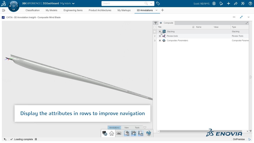
Task: Click the Composites Parameters row icon
Action: [164, 41]
